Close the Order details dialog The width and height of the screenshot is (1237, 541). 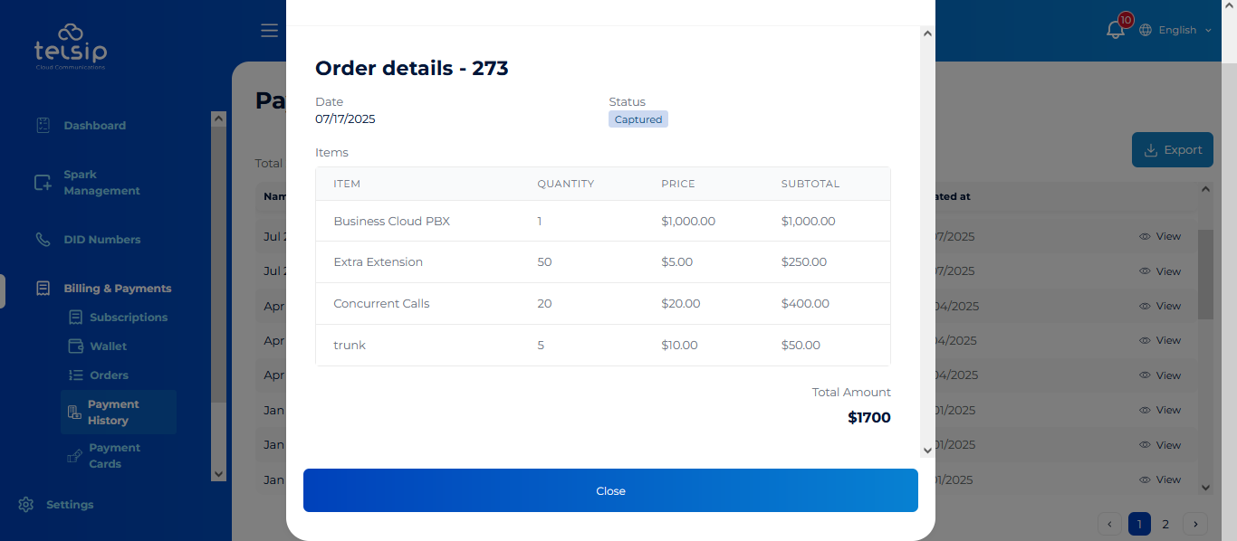click(610, 490)
